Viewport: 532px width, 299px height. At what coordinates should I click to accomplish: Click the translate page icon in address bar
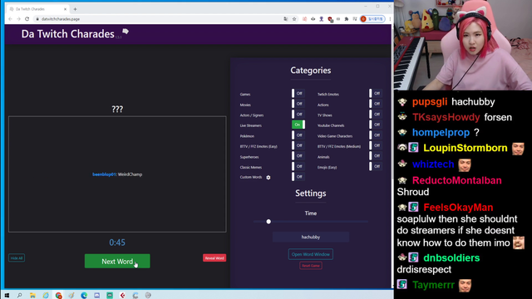[x=286, y=19]
